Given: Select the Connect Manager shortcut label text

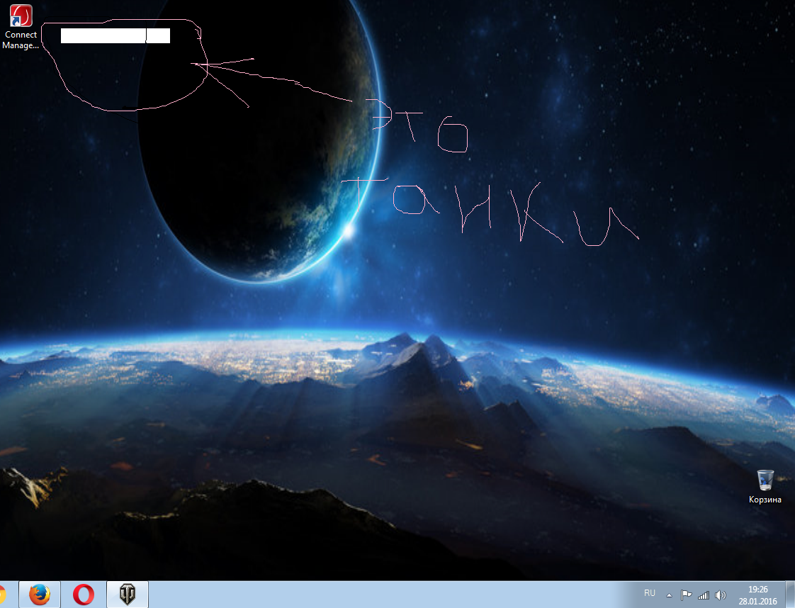Looking at the screenshot, I should coord(21,40).
